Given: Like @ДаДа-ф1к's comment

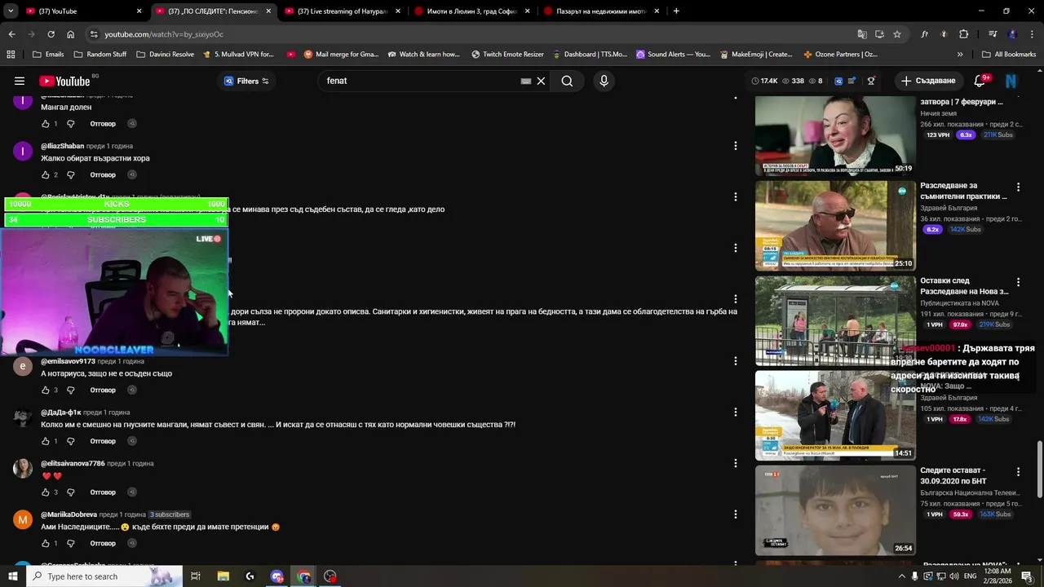Looking at the screenshot, I should pos(46,441).
